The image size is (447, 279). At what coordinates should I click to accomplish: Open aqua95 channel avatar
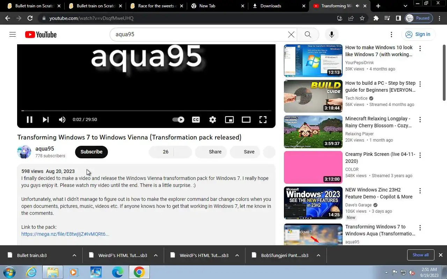pos(24,152)
